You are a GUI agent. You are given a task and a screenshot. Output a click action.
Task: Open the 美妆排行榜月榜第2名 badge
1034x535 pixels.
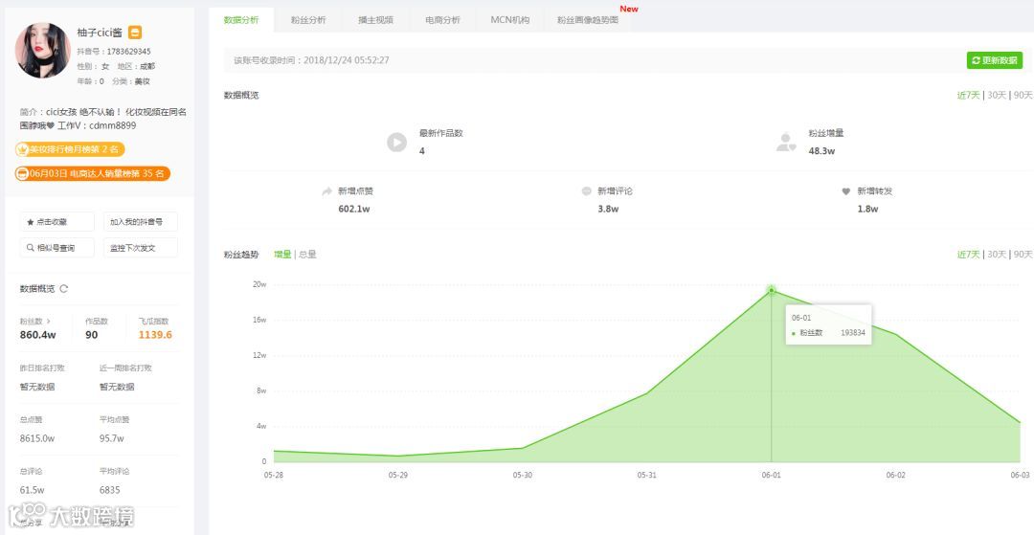[x=70, y=149]
